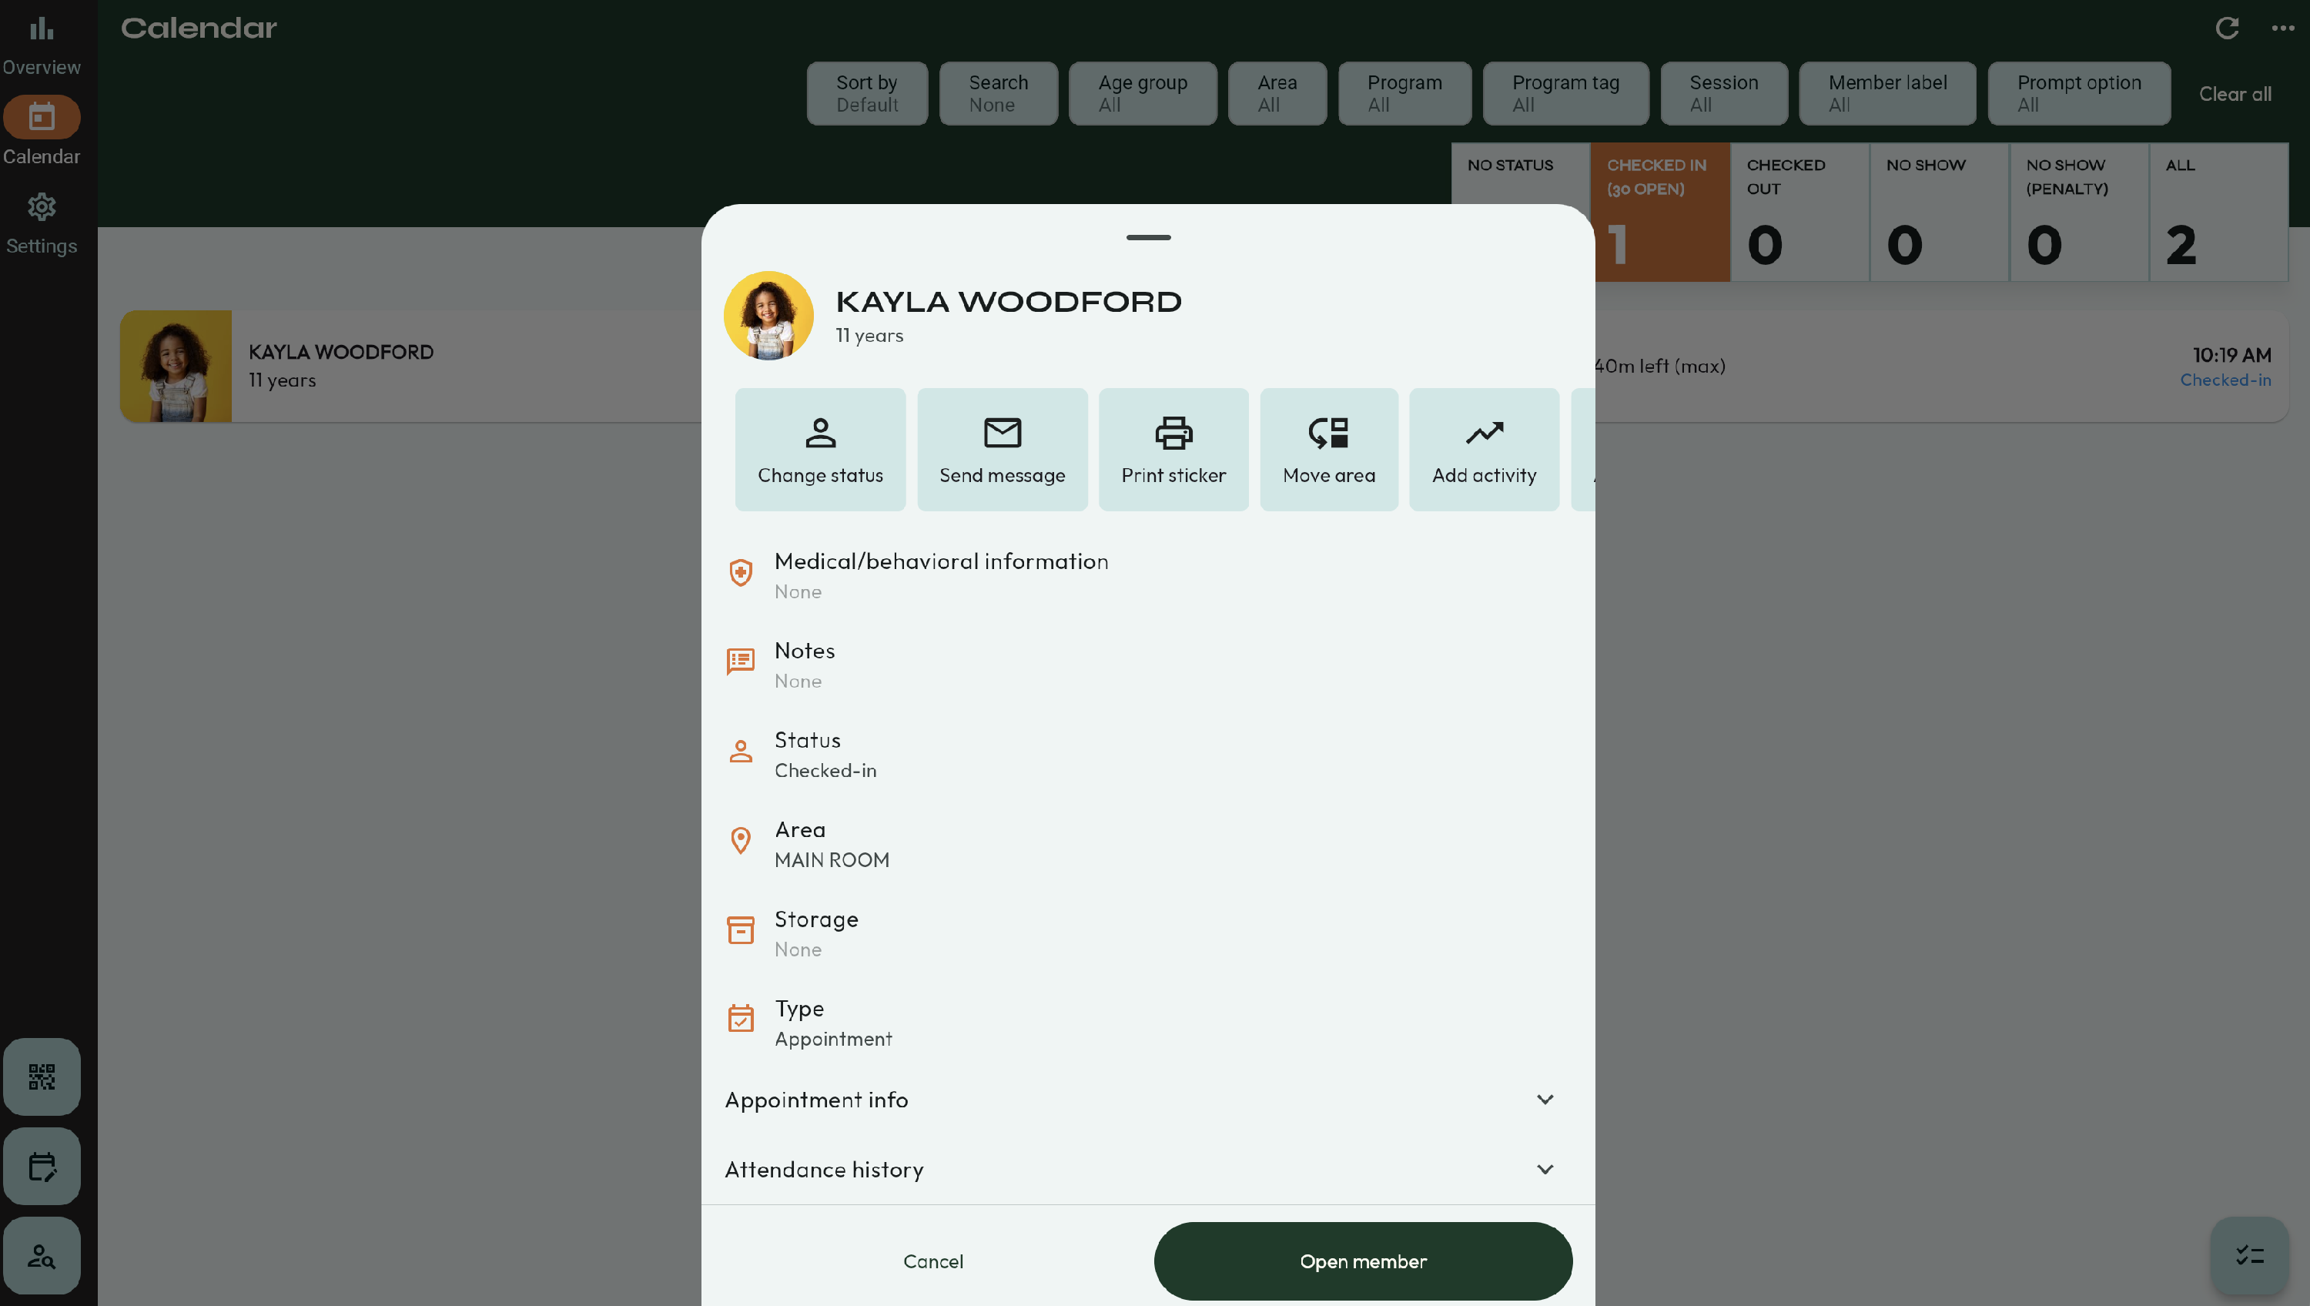Go to Overview in the sidebar
The image size is (2310, 1306).
pyautogui.click(x=42, y=45)
